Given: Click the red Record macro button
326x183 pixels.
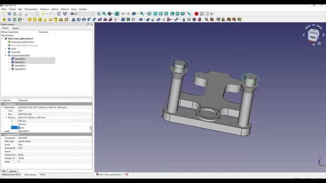Looking at the screenshot, I should (196, 14).
